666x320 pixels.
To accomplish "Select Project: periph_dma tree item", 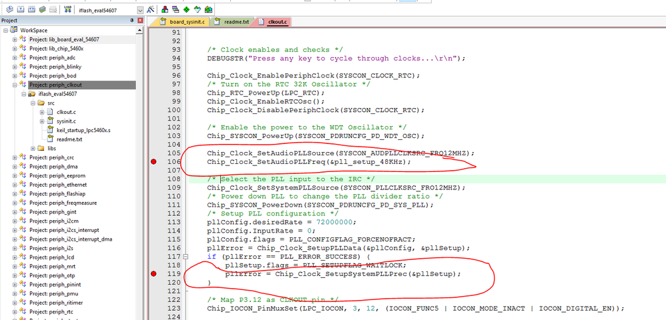I will pos(53,167).
